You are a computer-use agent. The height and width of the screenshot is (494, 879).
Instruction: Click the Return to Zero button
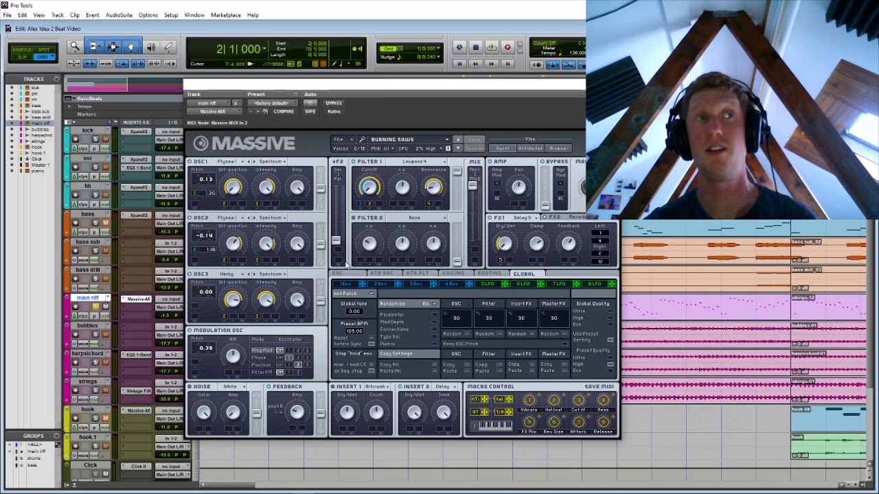[x=459, y=64]
